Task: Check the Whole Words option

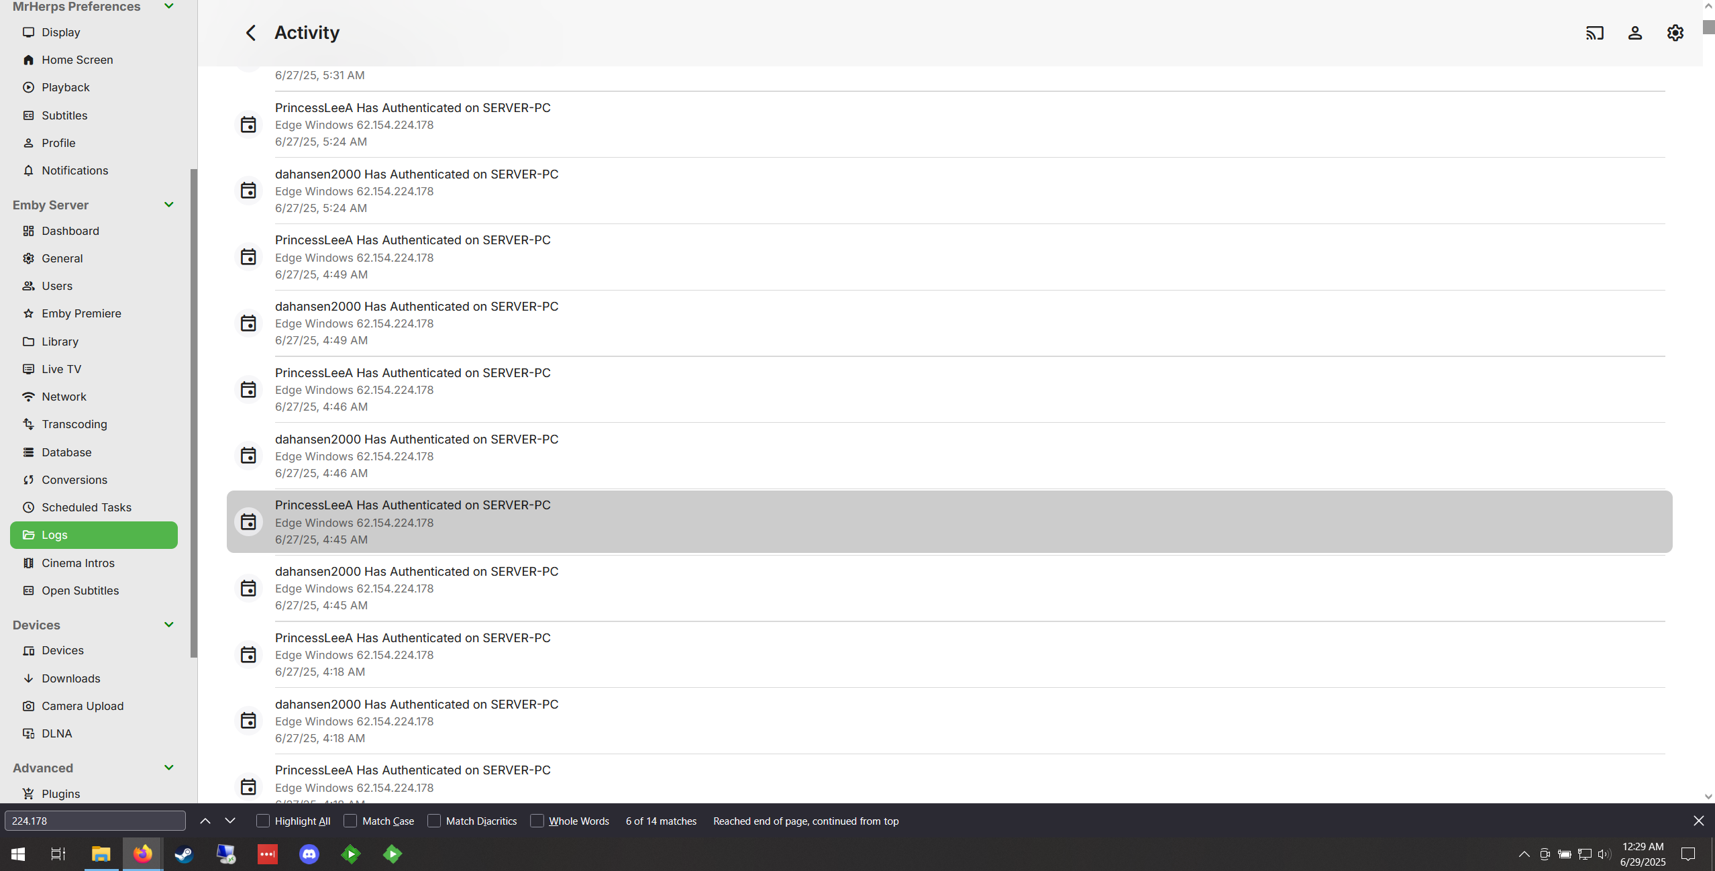Action: tap(537, 821)
